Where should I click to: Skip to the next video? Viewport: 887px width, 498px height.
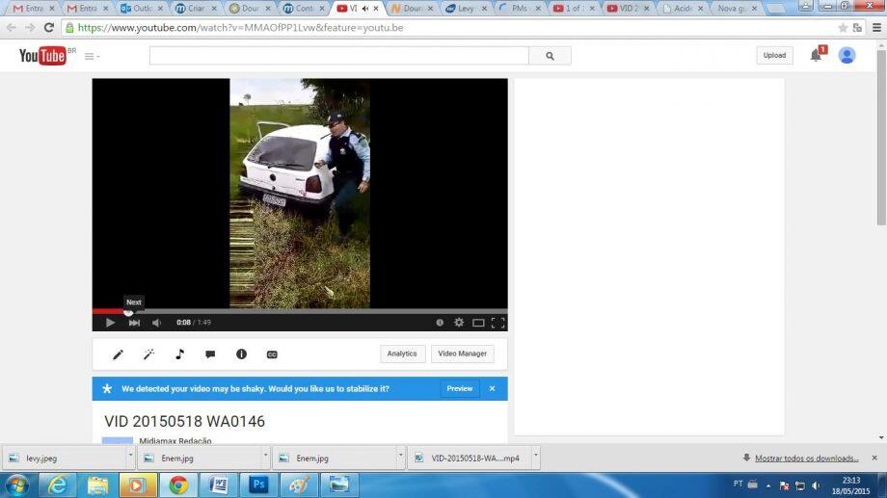[134, 323]
